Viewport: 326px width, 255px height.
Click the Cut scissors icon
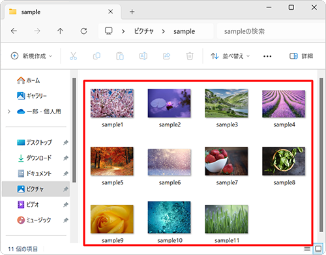(x=74, y=56)
